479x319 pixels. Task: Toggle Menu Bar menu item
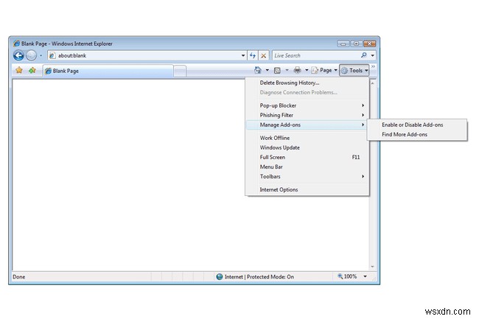click(x=307, y=167)
